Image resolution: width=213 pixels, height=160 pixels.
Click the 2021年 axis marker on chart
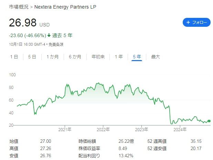tap(65, 129)
